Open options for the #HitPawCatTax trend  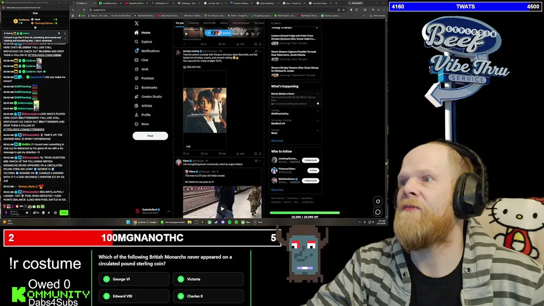317,110
